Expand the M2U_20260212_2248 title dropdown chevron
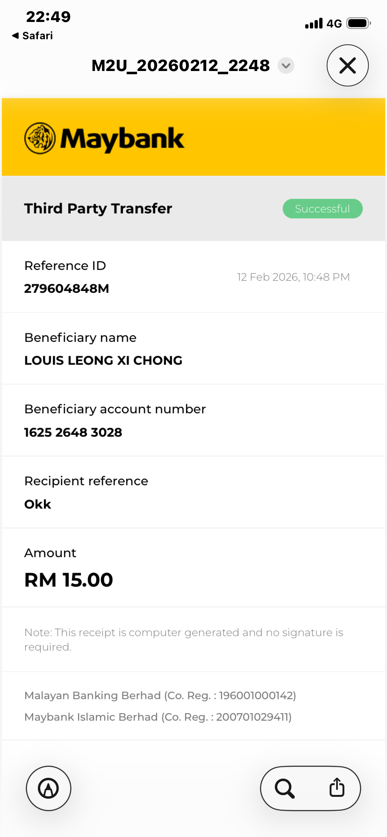This screenshot has width=387, height=837. coord(286,65)
